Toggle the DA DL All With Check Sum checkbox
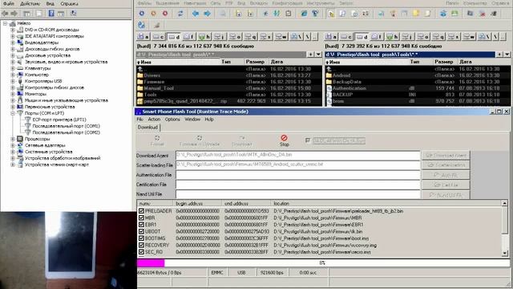The height and width of the screenshot is (289, 513). [308, 140]
